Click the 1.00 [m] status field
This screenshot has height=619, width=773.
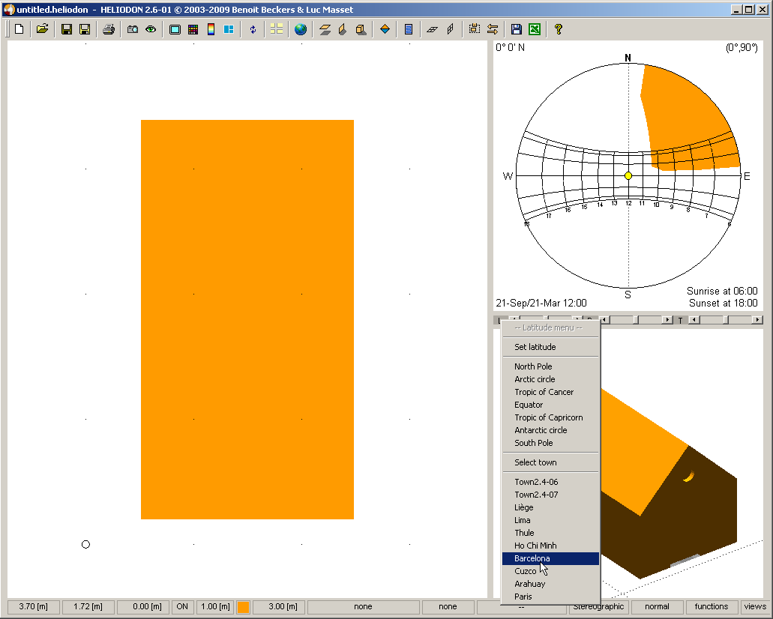pos(215,607)
